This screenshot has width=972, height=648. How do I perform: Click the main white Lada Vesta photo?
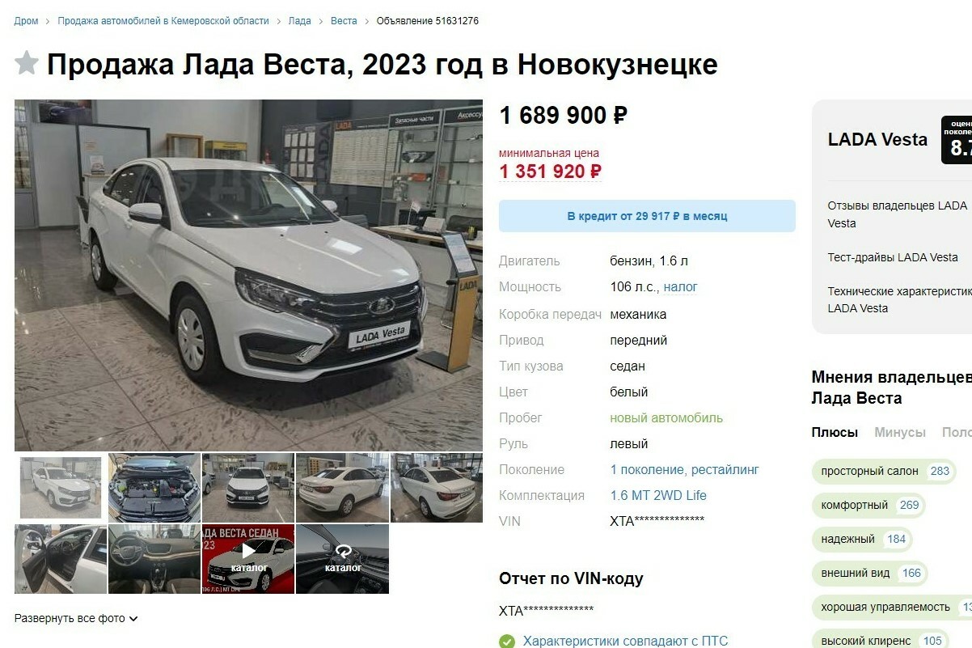(x=248, y=275)
